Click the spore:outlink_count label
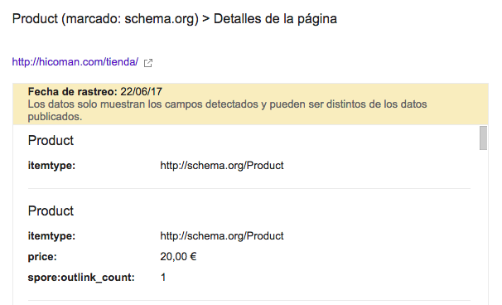Image resolution: width=502 pixels, height=305 pixels. coord(81,278)
